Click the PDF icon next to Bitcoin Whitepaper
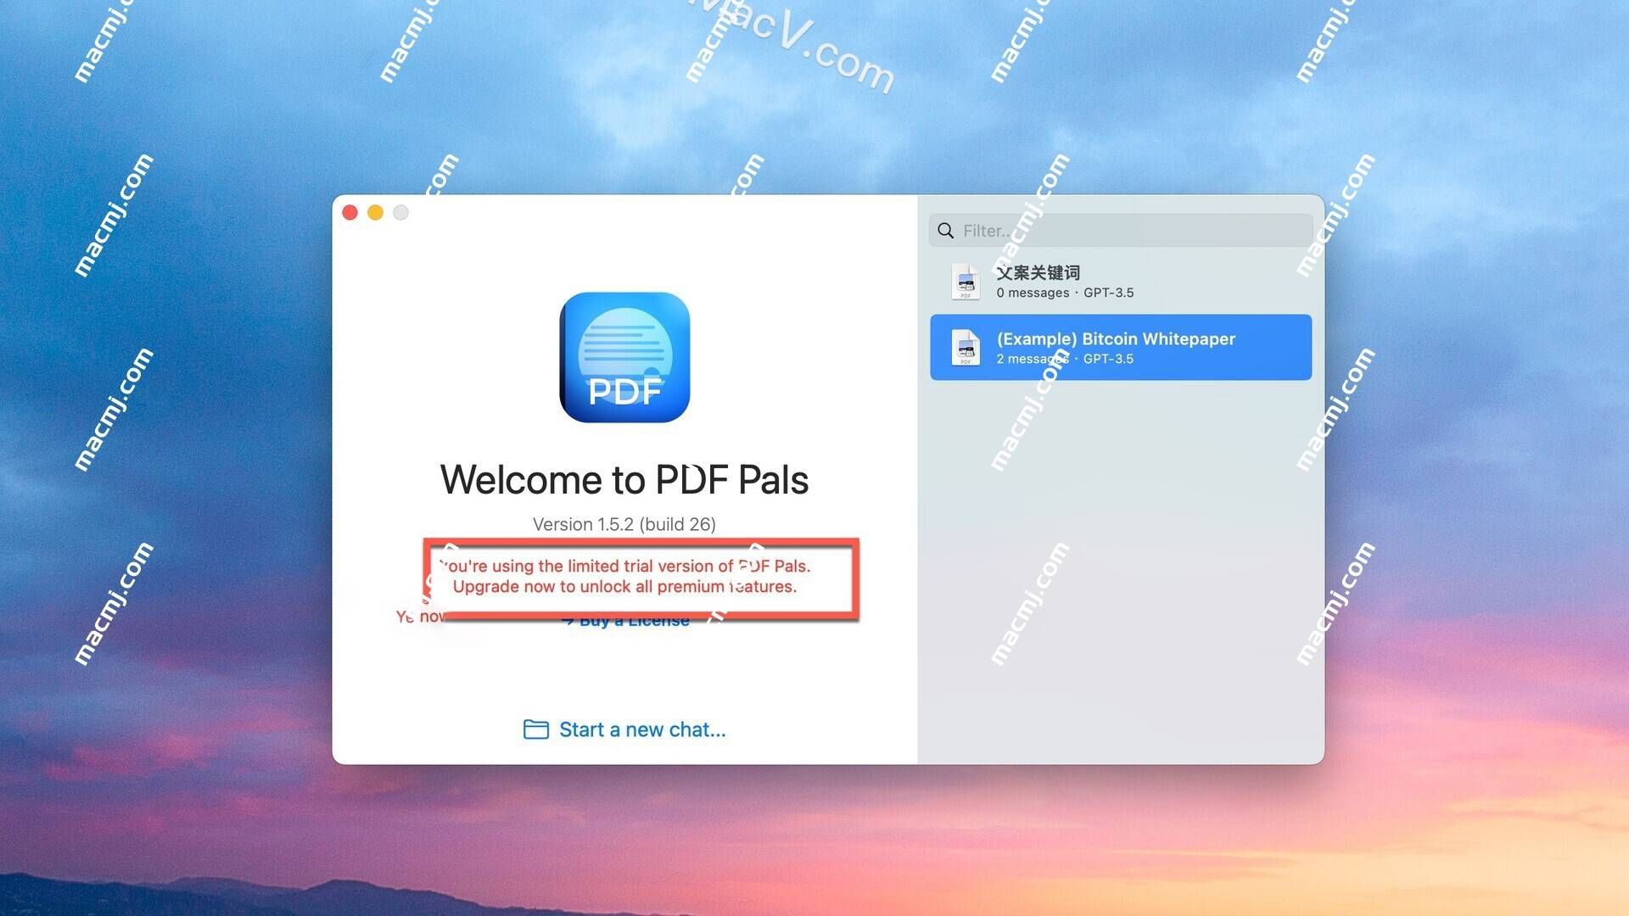The image size is (1629, 916). click(x=965, y=347)
